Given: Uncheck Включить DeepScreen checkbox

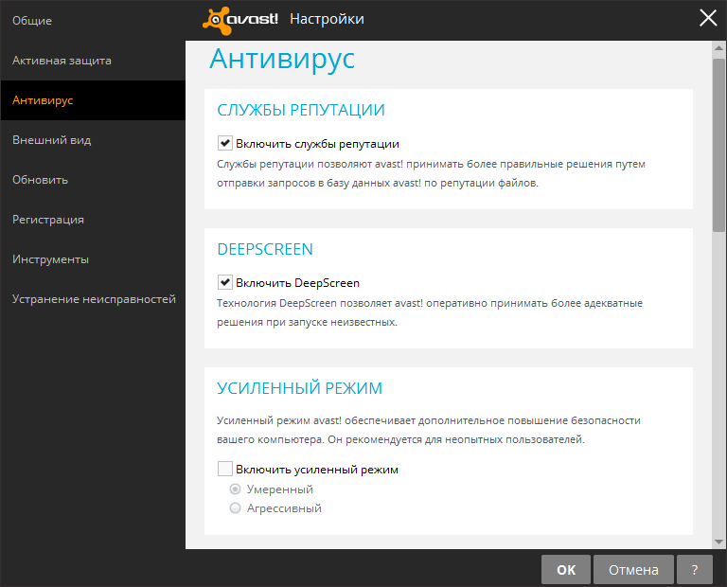Looking at the screenshot, I should [225, 282].
